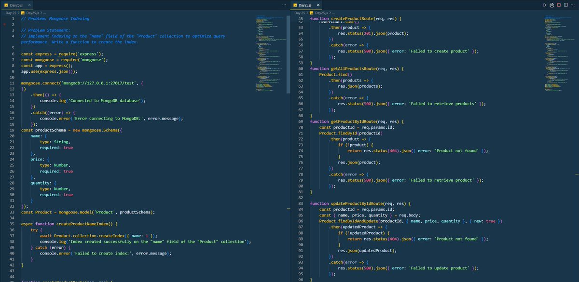Open the Day25.js breadcrumb in right editor

click(319, 13)
